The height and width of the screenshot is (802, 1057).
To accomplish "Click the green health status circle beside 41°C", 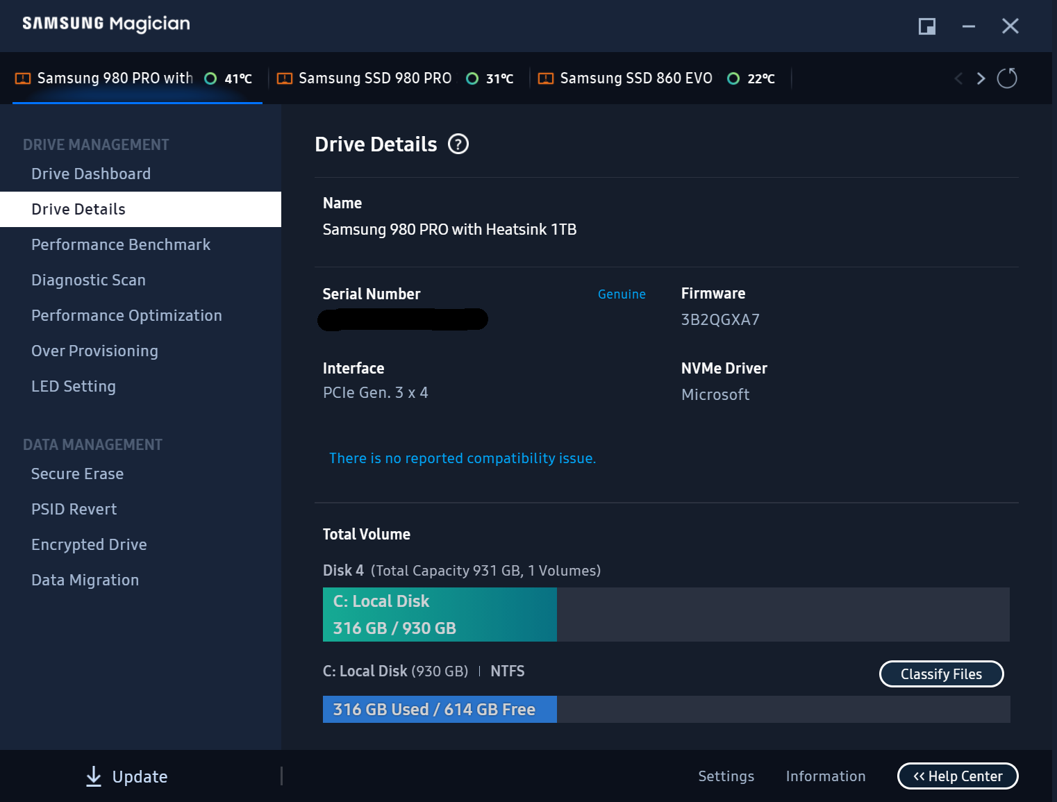I will pos(210,78).
